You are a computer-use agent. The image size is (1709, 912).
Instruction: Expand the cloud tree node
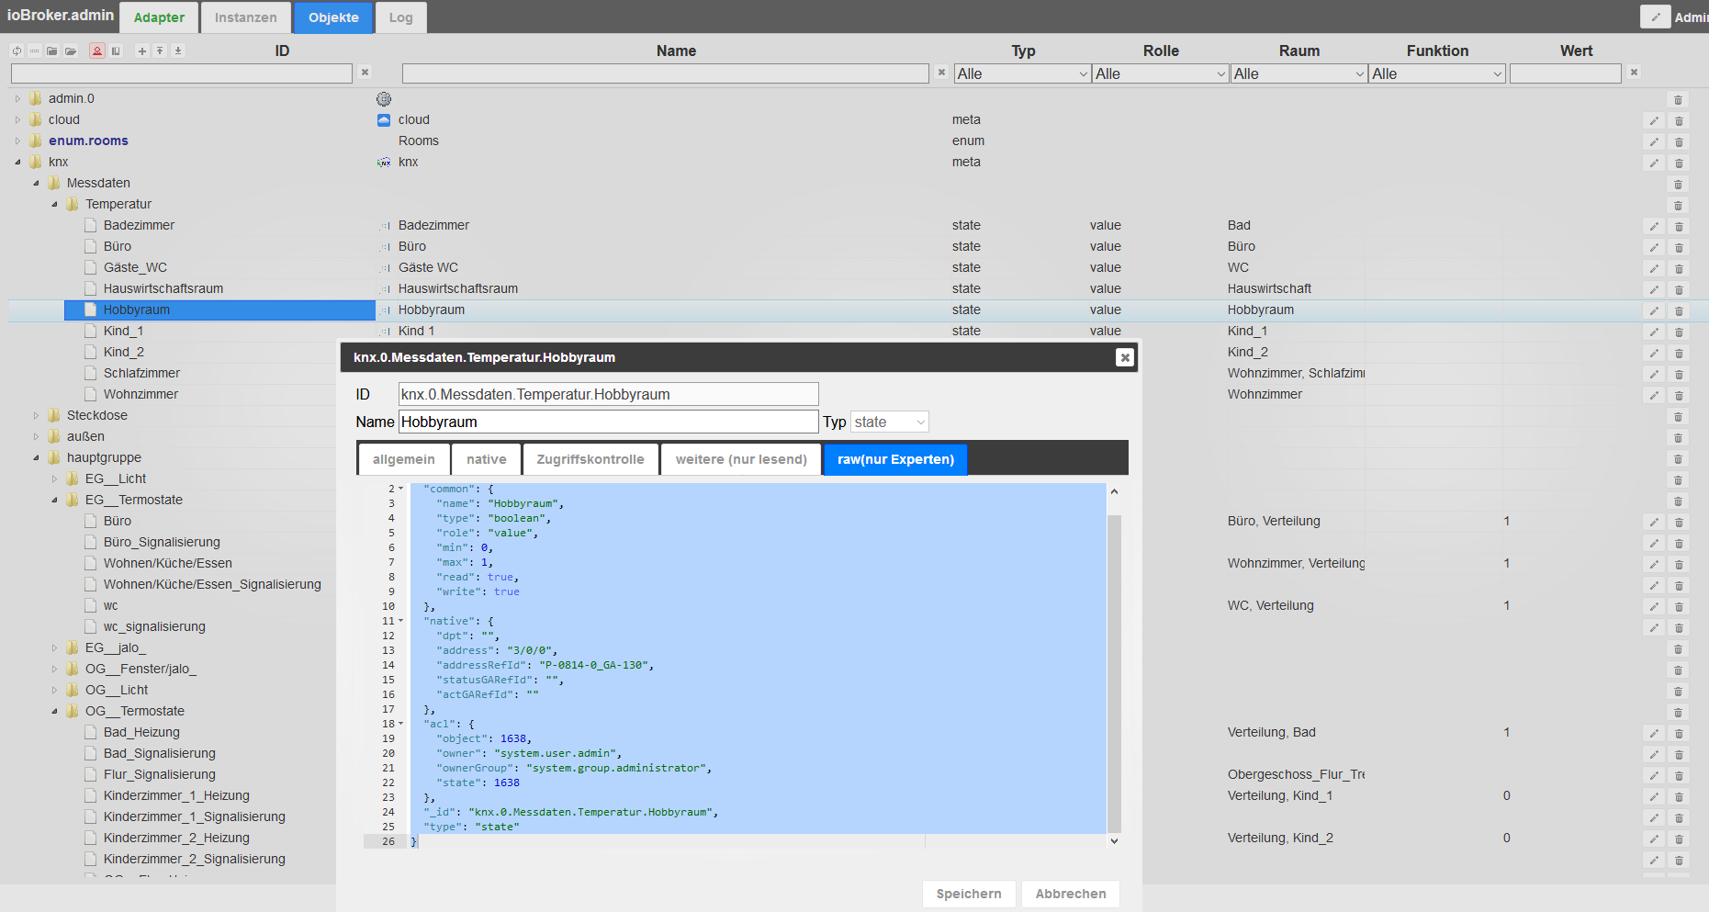coord(17,119)
